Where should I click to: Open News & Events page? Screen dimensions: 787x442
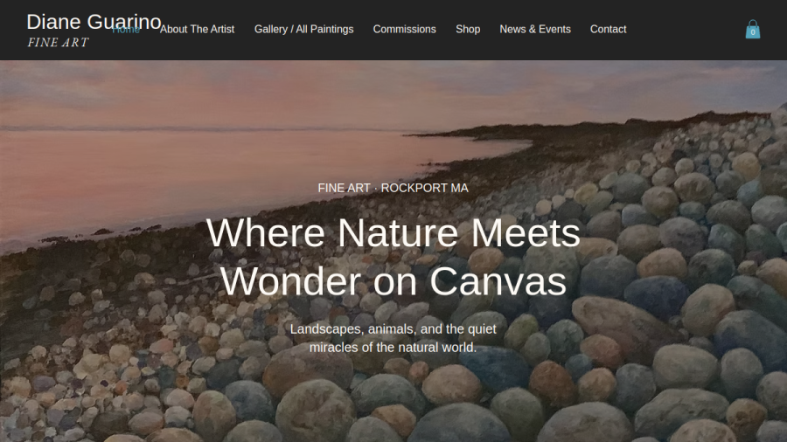point(535,30)
